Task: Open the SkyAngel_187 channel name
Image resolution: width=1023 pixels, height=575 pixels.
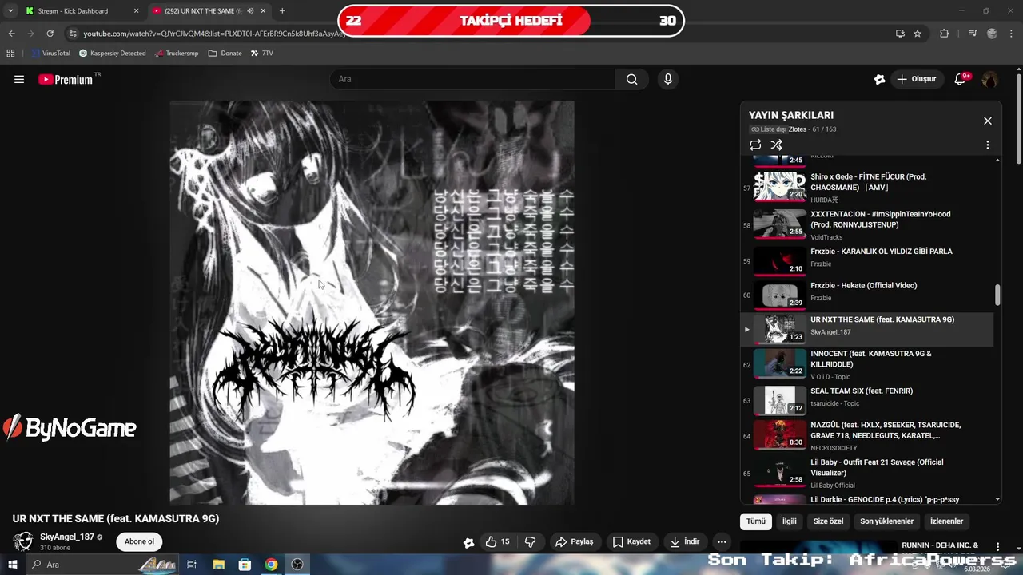Action: click(x=67, y=537)
